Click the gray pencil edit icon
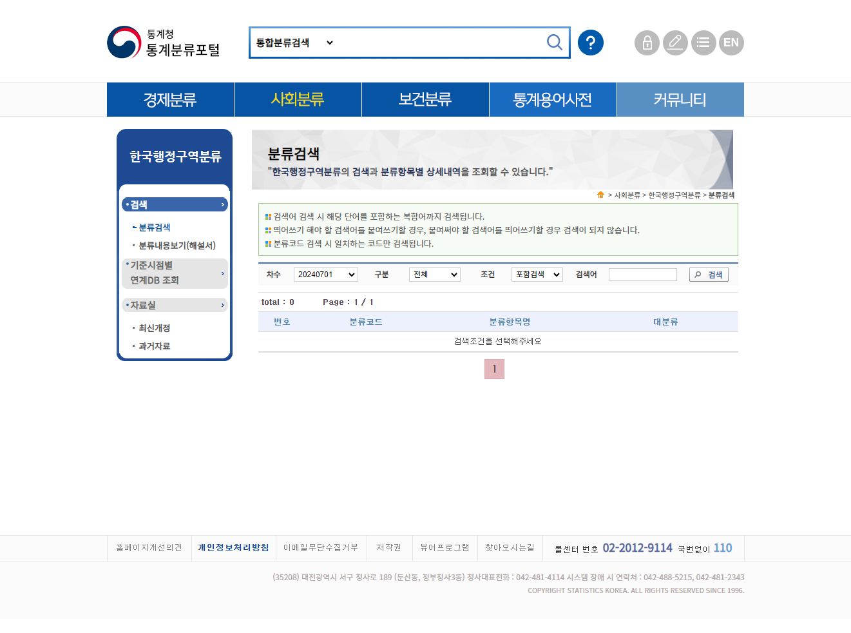This screenshot has width=851, height=633. 675,43
